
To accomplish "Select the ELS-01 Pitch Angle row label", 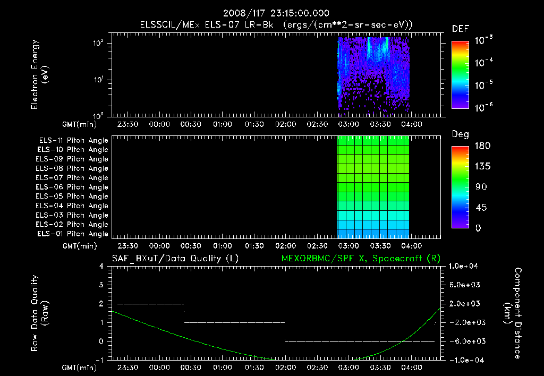I will coord(72,234).
